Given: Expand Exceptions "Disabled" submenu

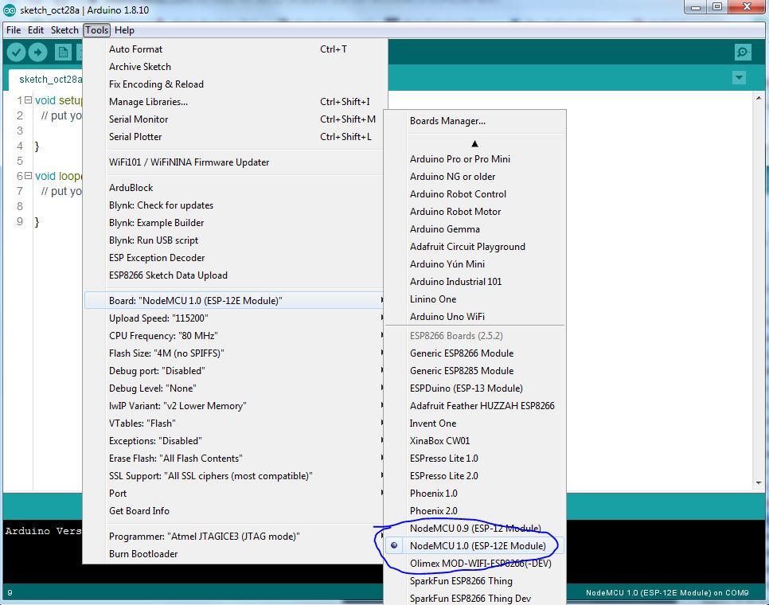Looking at the screenshot, I should (234, 441).
